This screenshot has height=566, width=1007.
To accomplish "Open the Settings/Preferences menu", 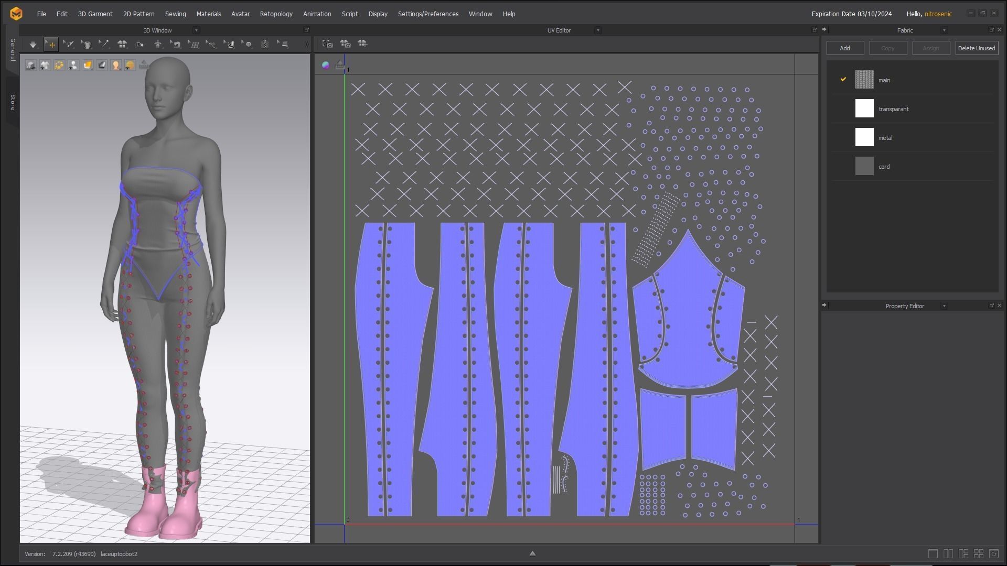I will 428,14.
